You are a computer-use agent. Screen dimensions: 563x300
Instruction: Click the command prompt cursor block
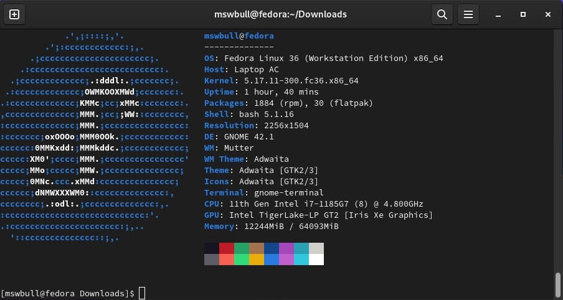click(142, 293)
